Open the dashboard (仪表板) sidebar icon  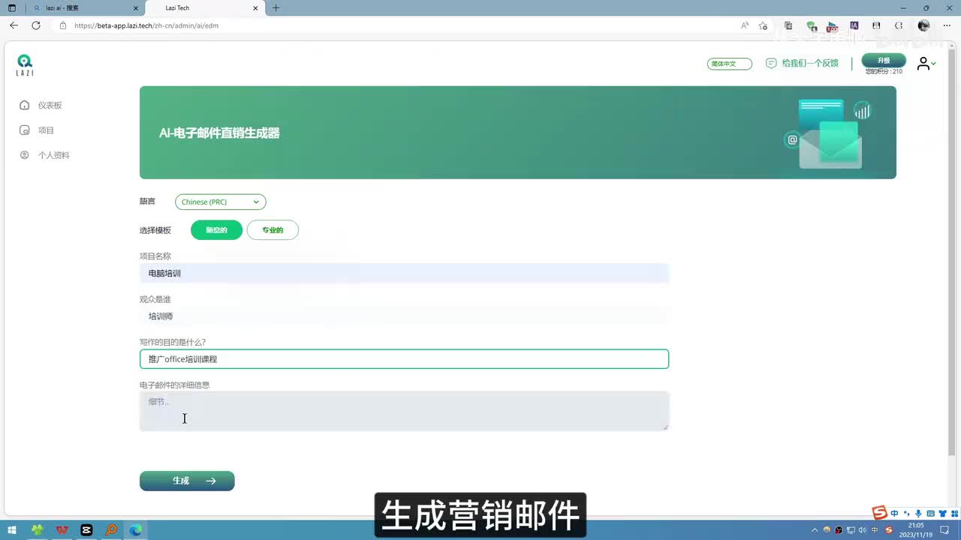coord(25,105)
